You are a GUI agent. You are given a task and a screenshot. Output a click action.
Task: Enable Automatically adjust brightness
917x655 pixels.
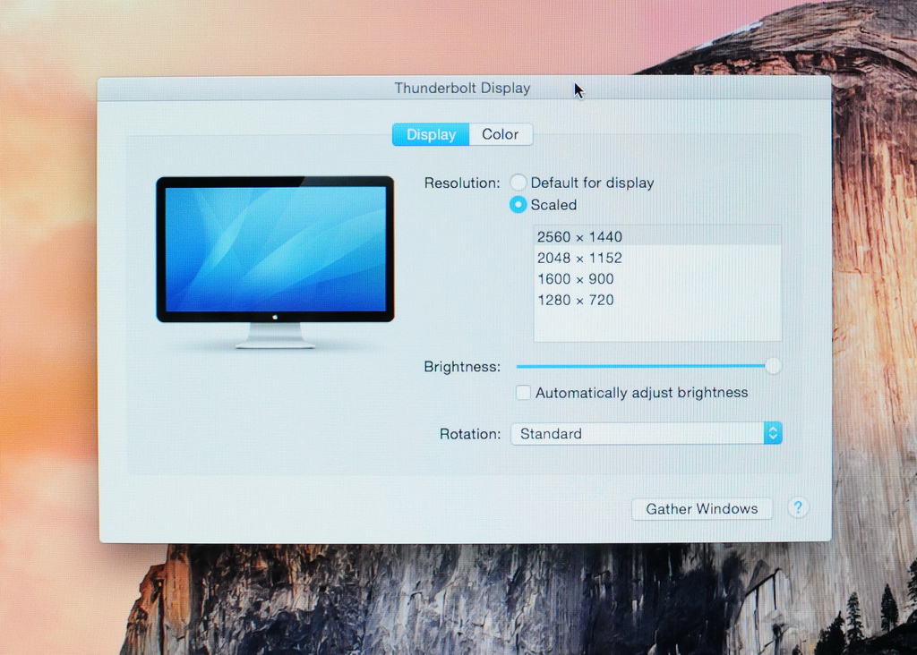(x=523, y=392)
